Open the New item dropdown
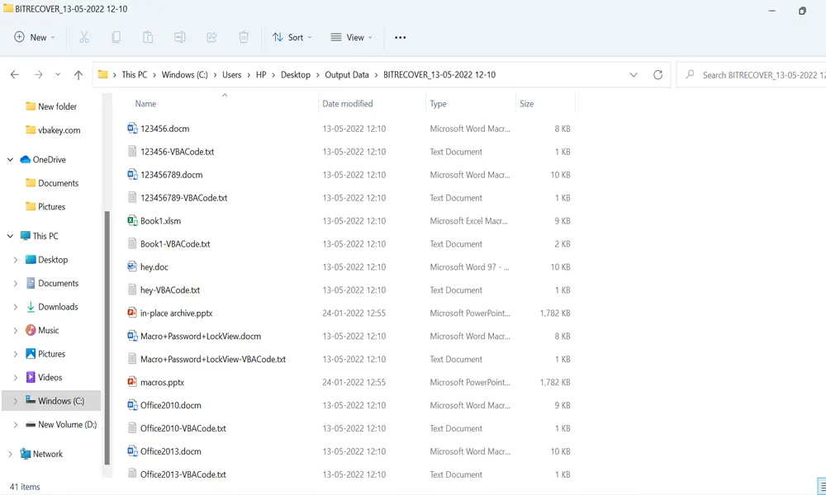This screenshot has width=826, height=495. [x=35, y=37]
